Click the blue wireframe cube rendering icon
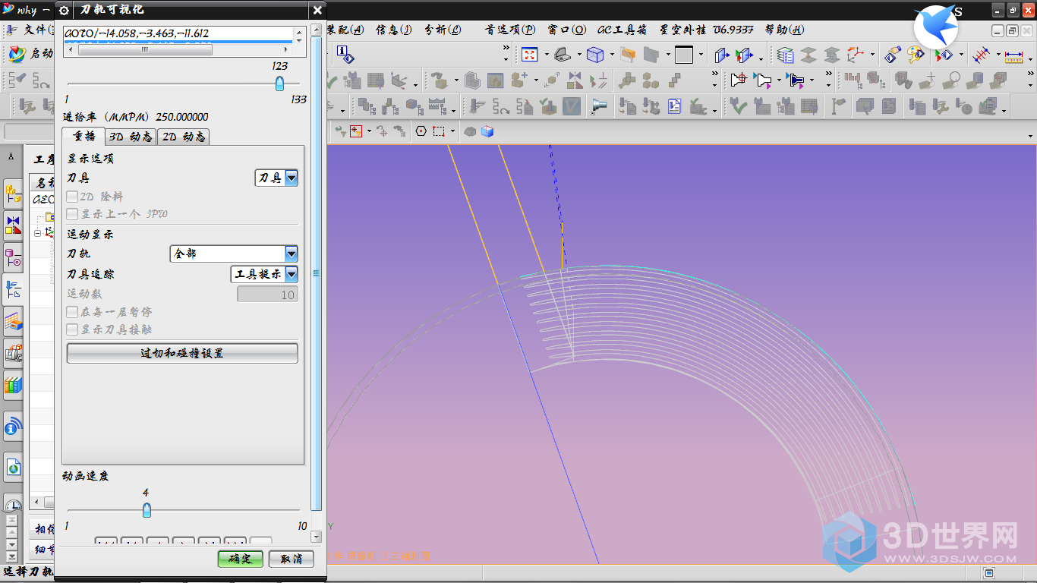The width and height of the screenshot is (1037, 583). (595, 55)
